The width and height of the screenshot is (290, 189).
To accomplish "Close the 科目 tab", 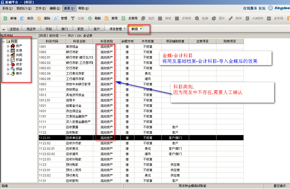I will (x=141, y=29).
